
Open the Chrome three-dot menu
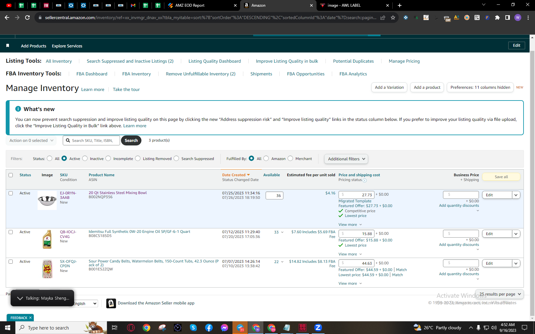tap(528, 17)
